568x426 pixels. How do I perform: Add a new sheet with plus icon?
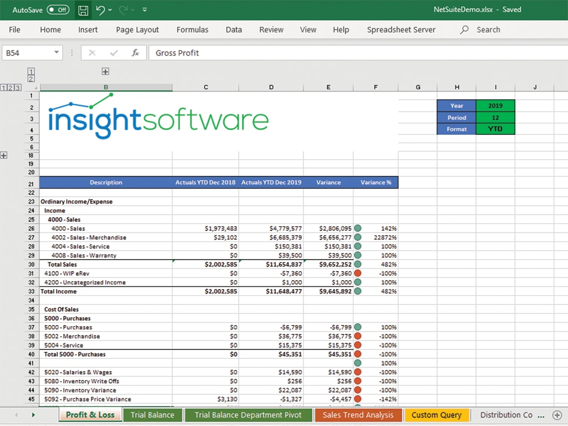coord(557,415)
